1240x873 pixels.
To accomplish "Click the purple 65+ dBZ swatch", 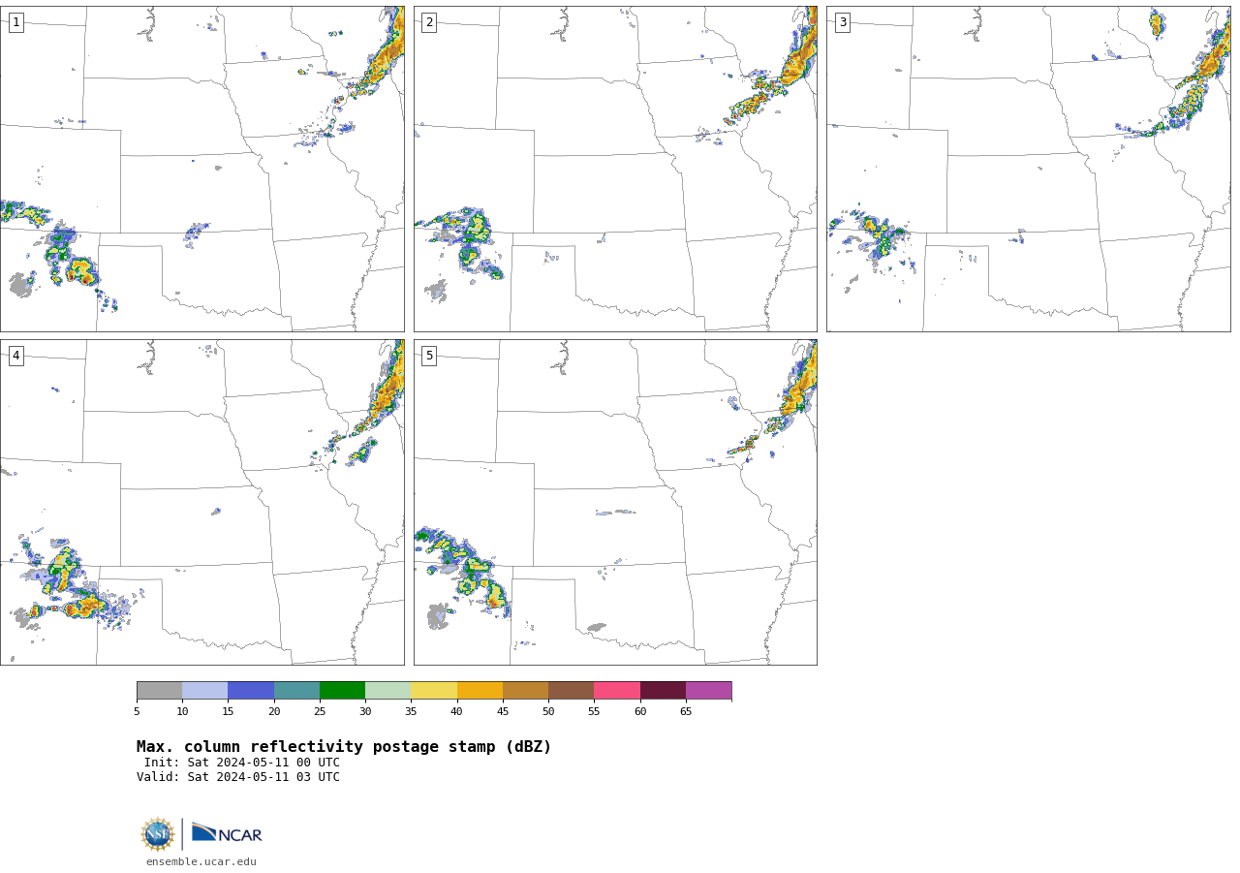I will click(708, 691).
